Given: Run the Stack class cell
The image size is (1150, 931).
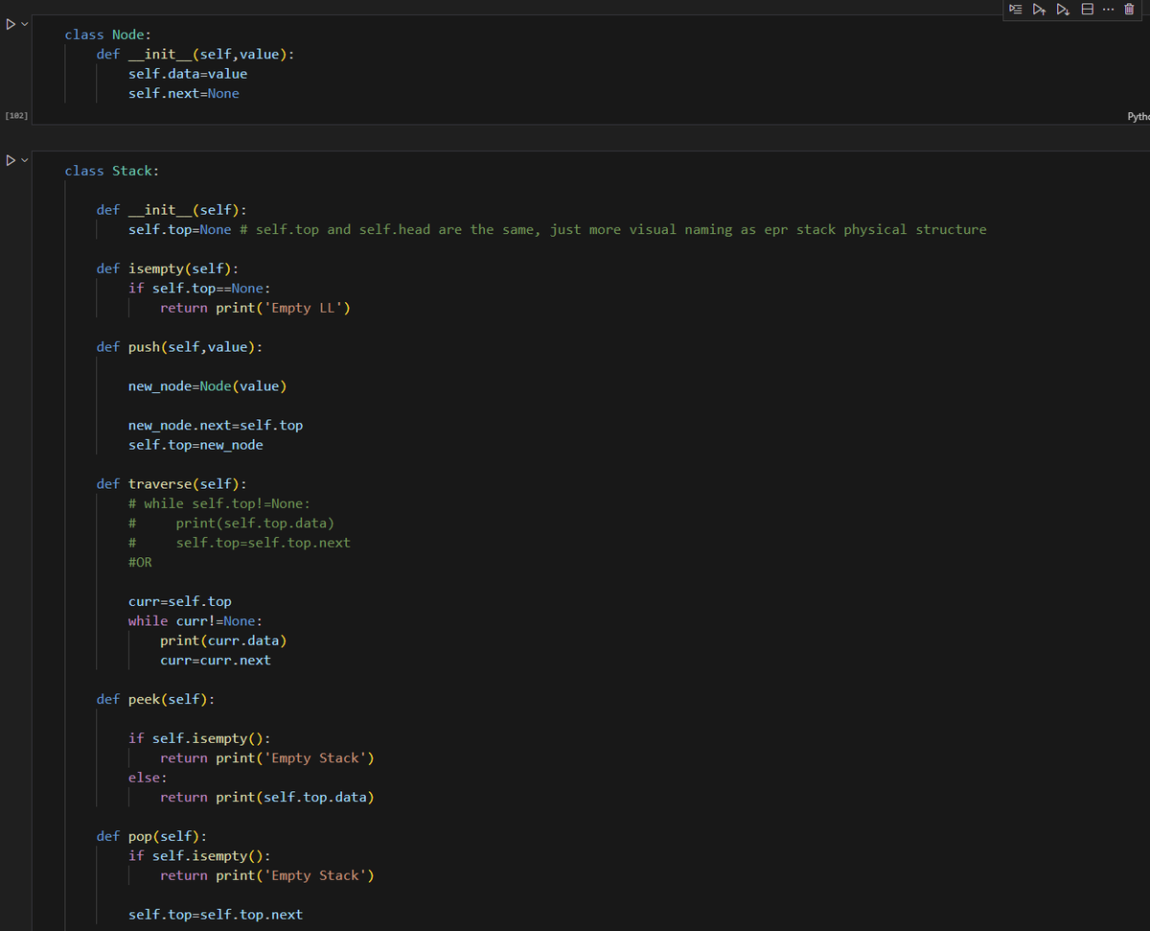Looking at the screenshot, I should click(x=9, y=159).
